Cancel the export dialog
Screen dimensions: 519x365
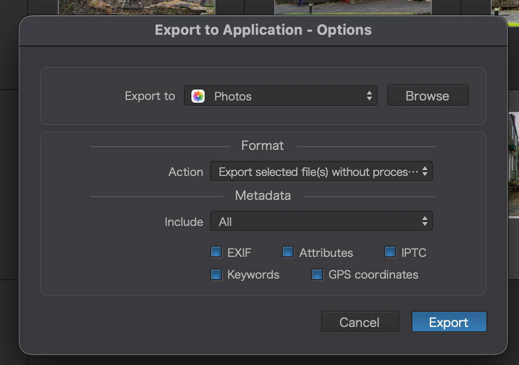360,322
